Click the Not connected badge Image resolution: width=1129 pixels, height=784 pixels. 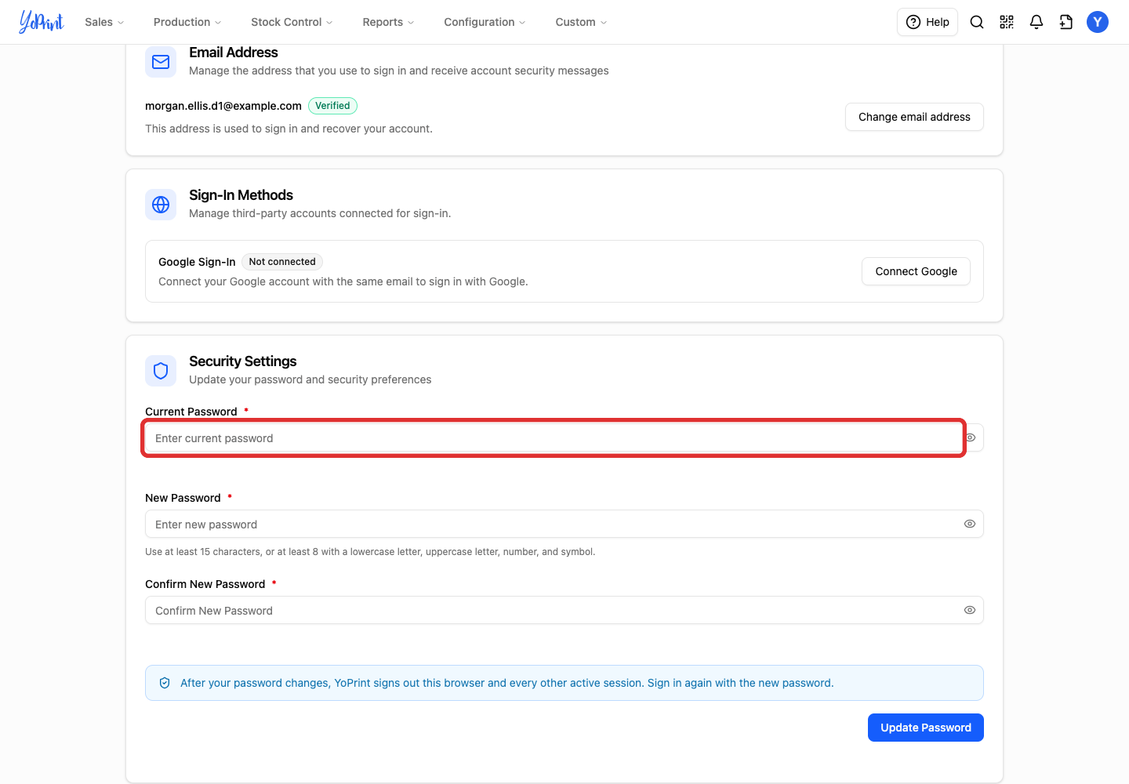pos(282,262)
